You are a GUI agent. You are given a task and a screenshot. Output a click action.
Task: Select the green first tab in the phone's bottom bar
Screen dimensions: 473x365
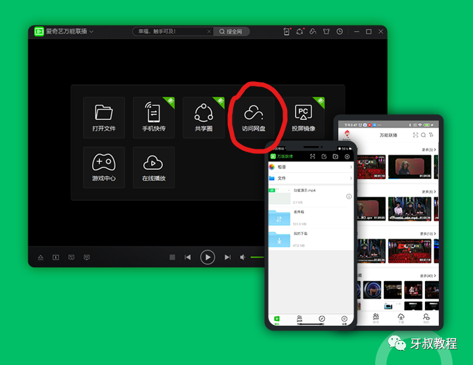[277, 320]
